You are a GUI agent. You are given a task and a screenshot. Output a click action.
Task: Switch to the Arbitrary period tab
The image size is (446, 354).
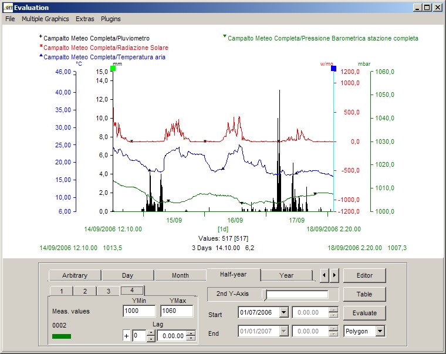[75, 275]
